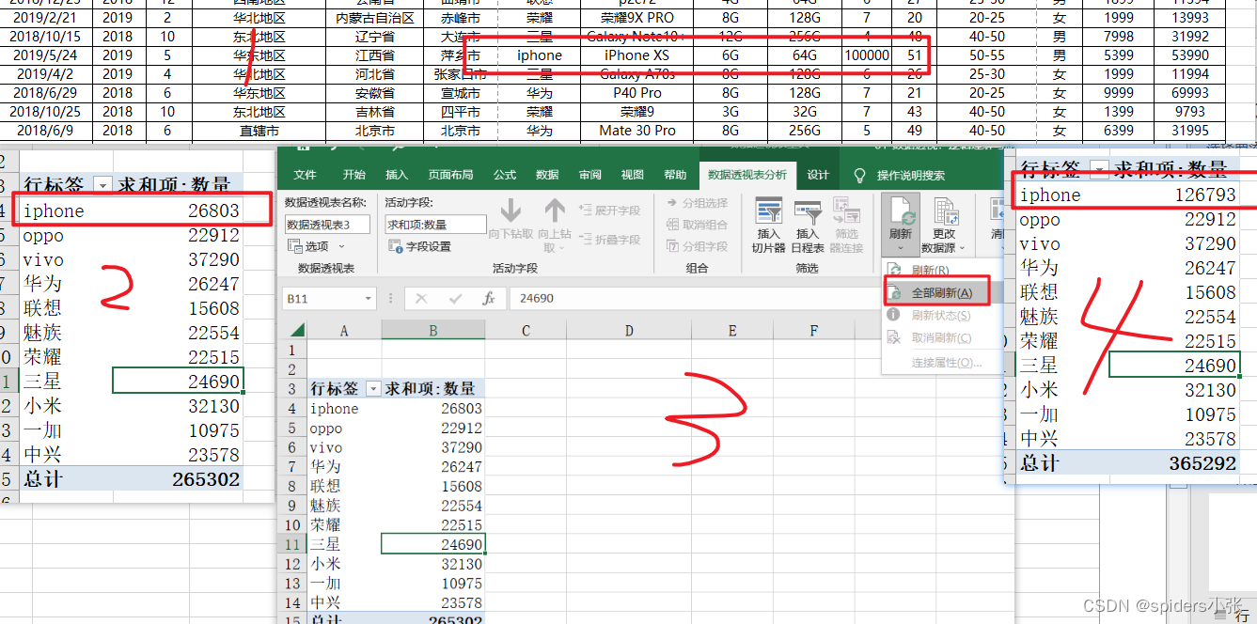Image resolution: width=1257 pixels, height=624 pixels.
Task: Click the Filter Connections (筛选器连接) icon
Action: (846, 211)
